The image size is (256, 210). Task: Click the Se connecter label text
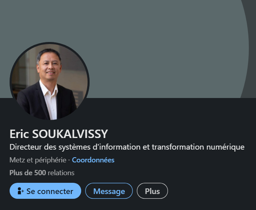point(50,191)
